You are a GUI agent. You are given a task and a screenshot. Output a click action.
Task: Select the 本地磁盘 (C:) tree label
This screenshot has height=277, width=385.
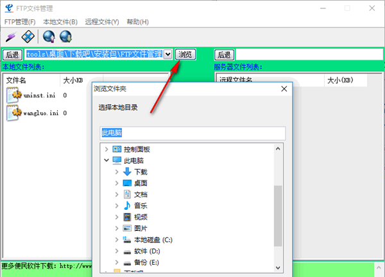click(153, 240)
